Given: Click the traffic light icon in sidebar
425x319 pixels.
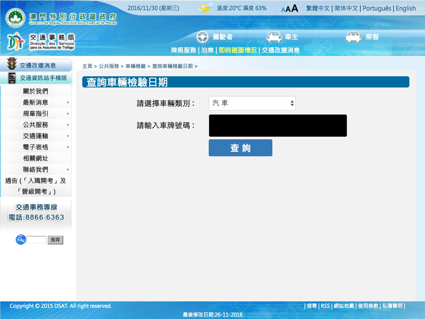Looking at the screenshot, I should click(12, 64).
